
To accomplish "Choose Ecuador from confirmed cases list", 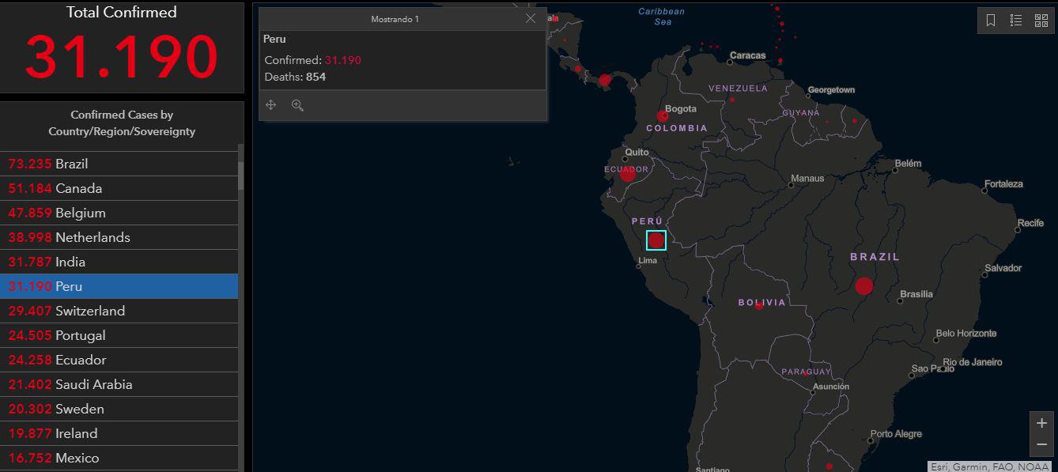I will [x=119, y=360].
